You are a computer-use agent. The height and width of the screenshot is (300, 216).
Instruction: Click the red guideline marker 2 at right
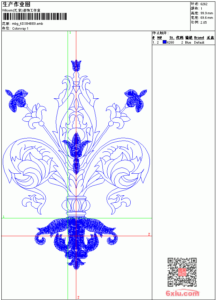[149, 234]
